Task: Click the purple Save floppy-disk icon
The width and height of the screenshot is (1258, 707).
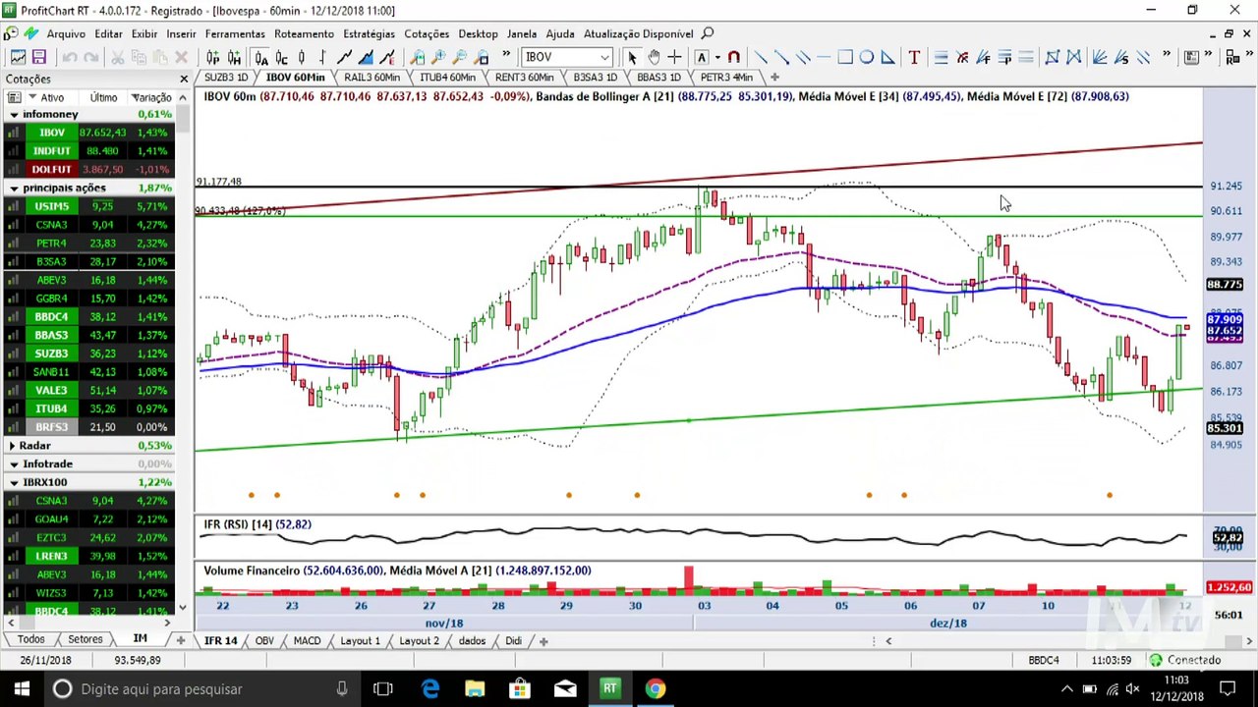Action: (x=39, y=57)
